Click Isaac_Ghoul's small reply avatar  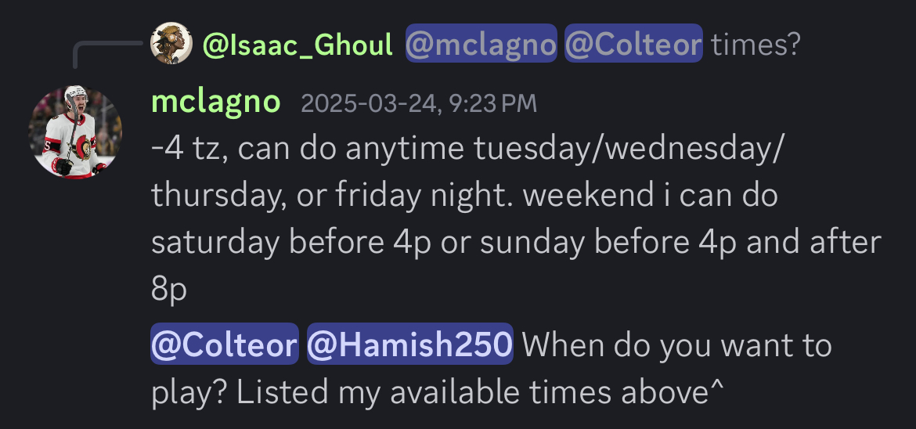[x=171, y=44]
